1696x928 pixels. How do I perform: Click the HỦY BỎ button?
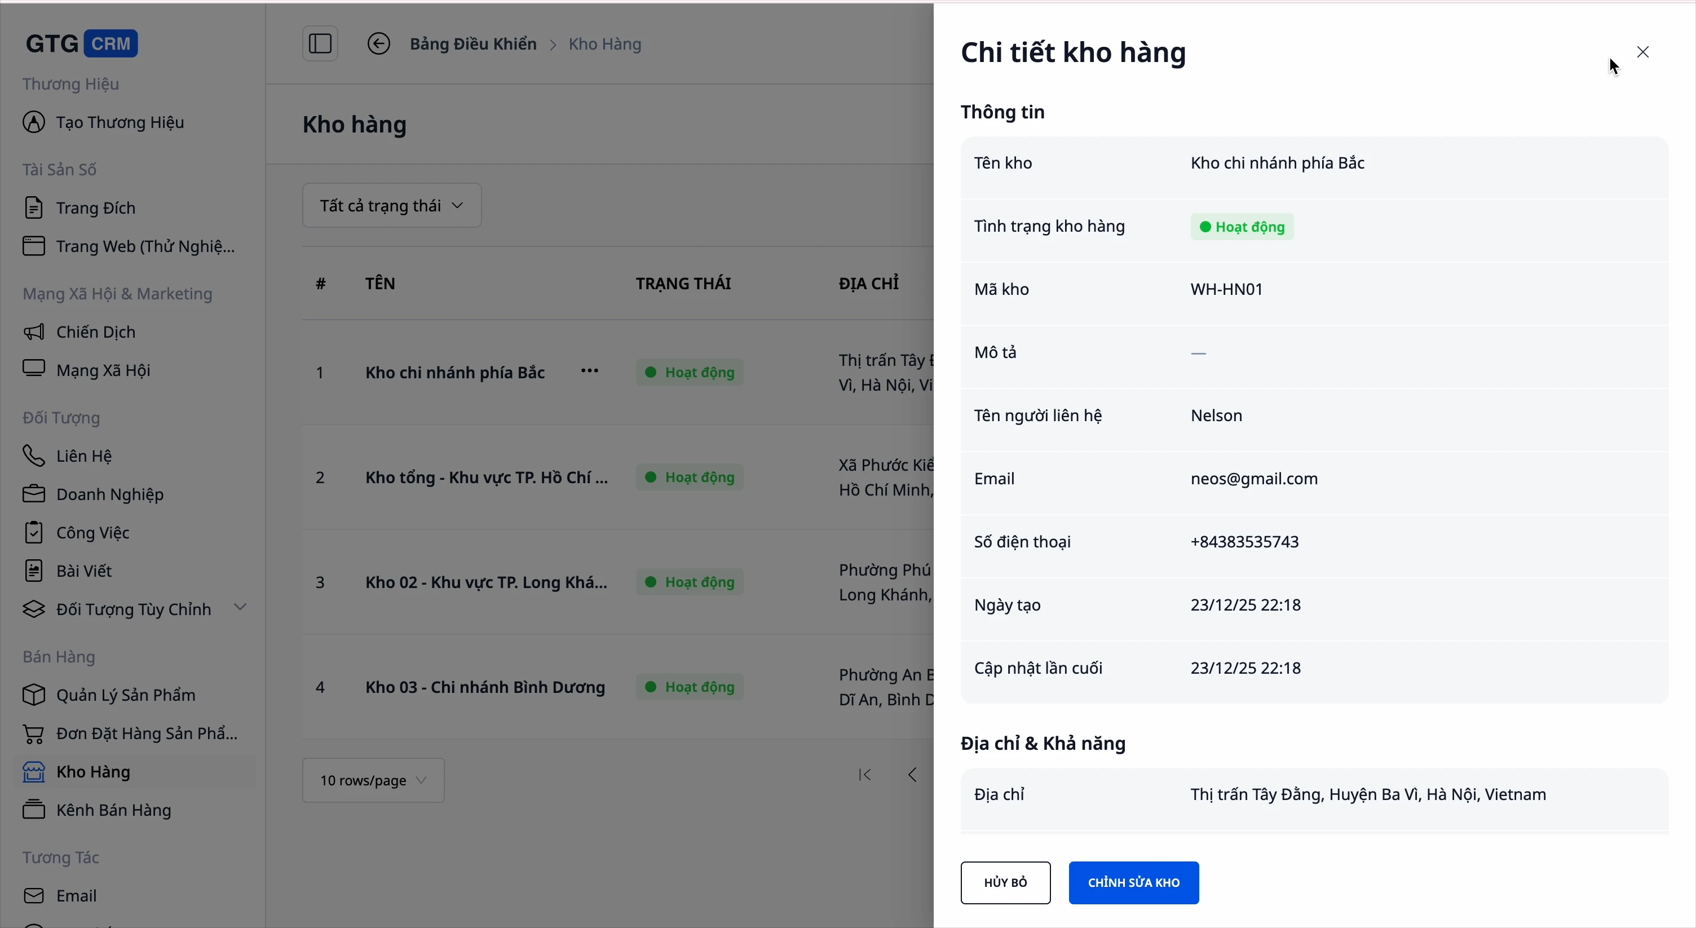pyautogui.click(x=1005, y=882)
